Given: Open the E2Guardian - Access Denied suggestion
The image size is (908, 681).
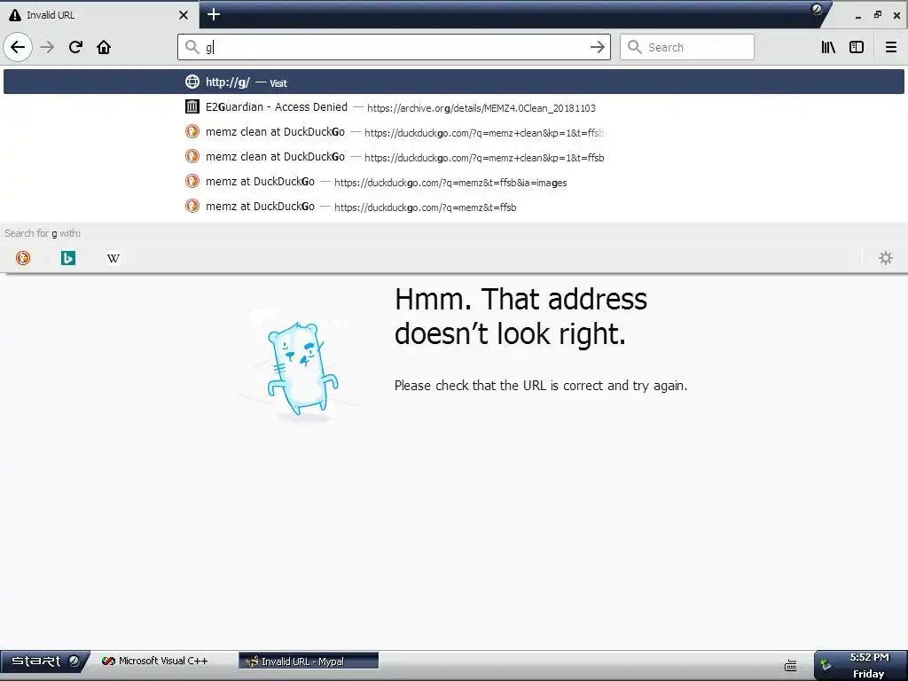Looking at the screenshot, I should (454, 107).
